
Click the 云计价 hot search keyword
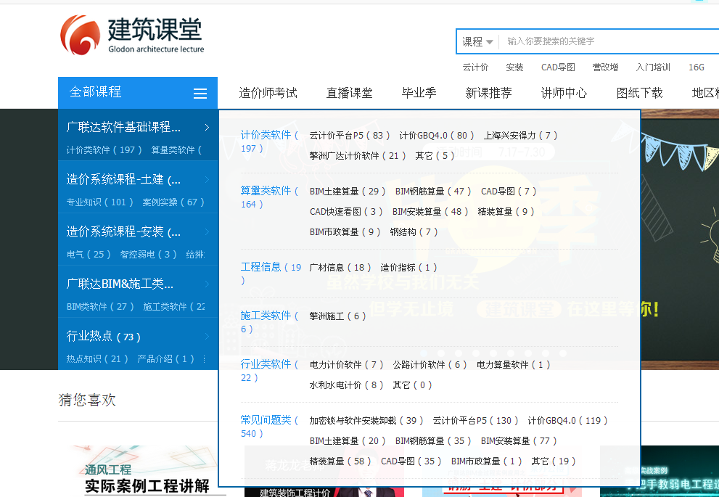click(x=475, y=67)
